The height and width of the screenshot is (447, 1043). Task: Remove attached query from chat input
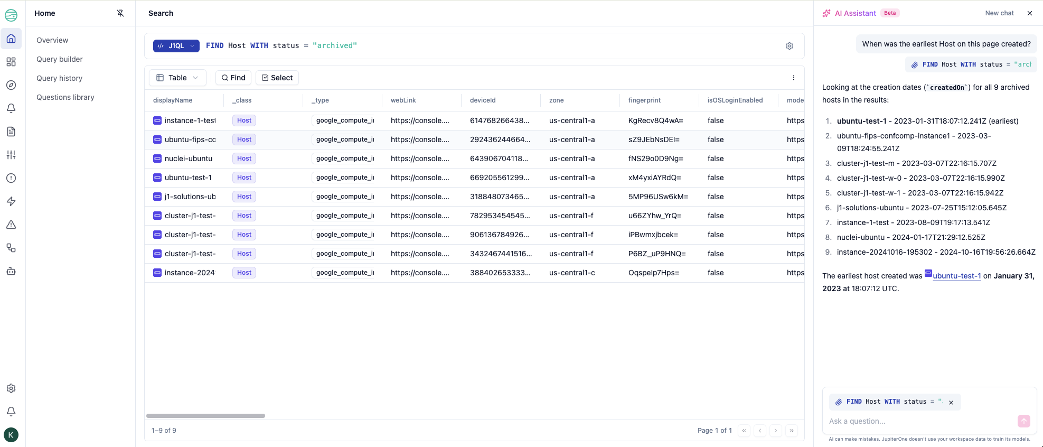coord(951,403)
